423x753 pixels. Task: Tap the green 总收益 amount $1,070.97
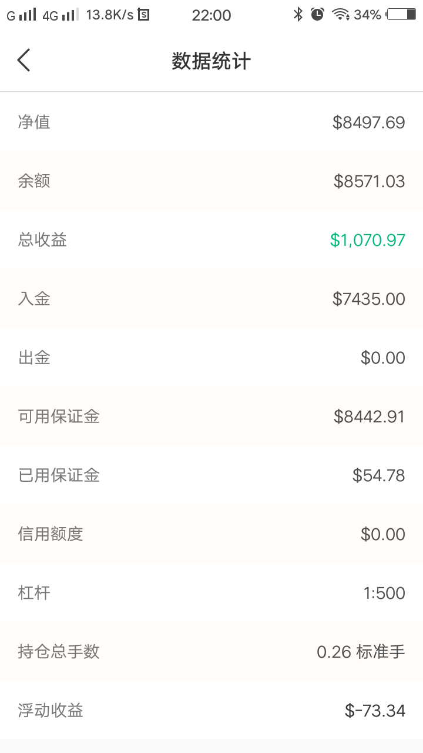pyautogui.click(x=368, y=240)
